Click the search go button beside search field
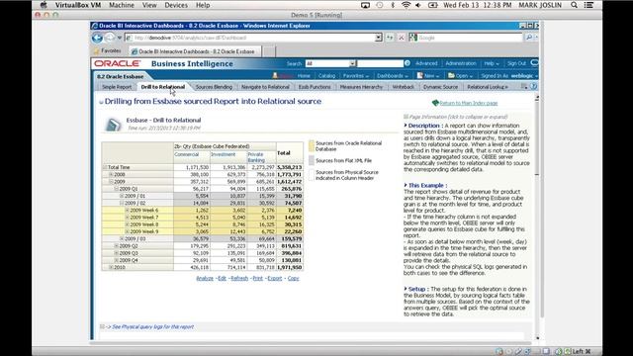 click(407, 63)
